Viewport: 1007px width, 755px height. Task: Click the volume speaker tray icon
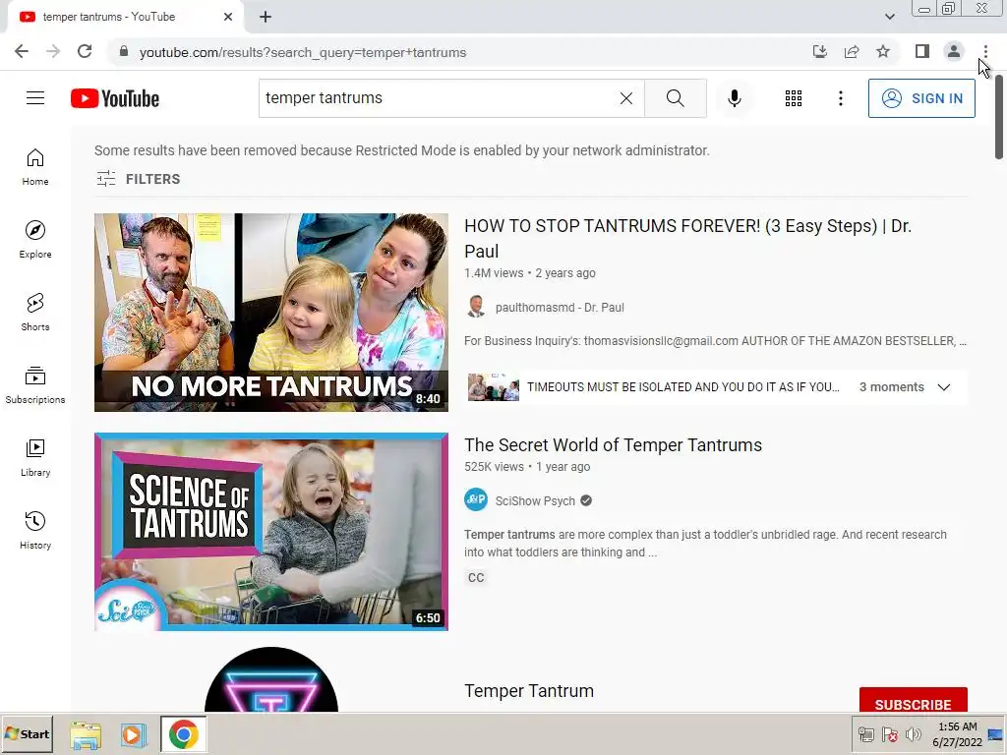tap(913, 734)
